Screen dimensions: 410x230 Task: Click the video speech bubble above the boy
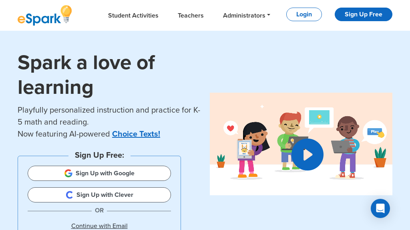(x=319, y=117)
